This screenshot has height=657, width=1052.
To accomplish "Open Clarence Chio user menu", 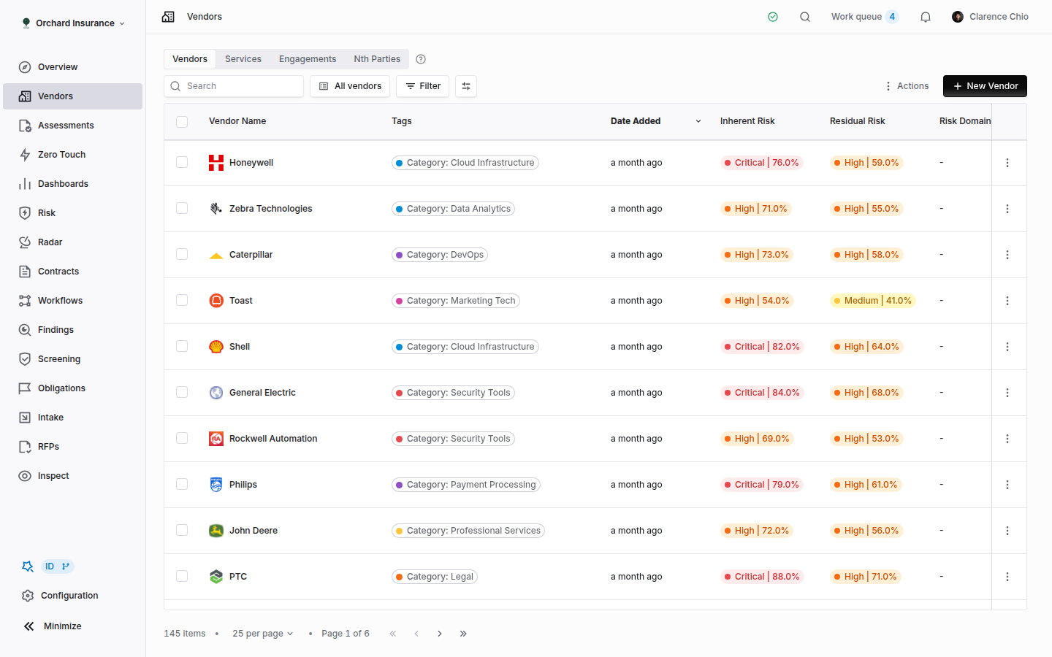I will pyautogui.click(x=990, y=17).
